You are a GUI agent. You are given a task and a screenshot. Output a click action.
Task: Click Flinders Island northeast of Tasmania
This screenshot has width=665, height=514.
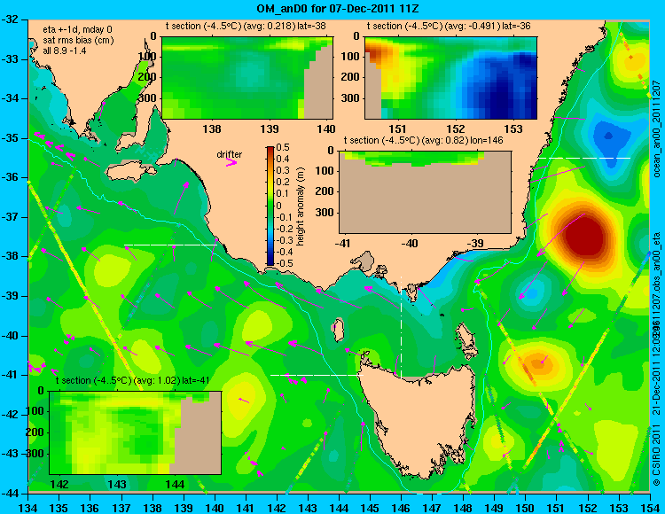(465, 335)
